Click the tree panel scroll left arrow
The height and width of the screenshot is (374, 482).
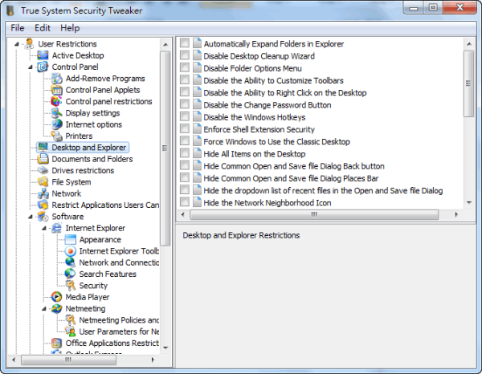pos(14,360)
